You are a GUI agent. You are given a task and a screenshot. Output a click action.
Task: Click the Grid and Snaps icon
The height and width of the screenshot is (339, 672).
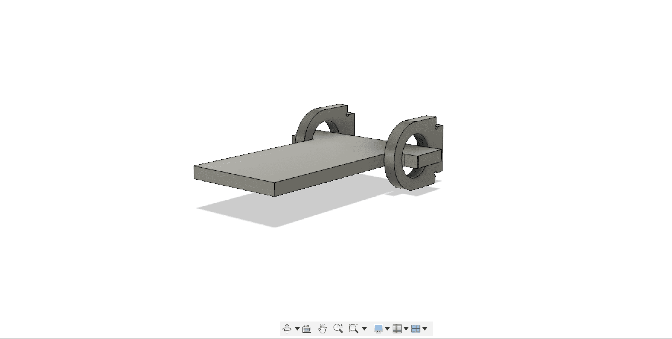pyautogui.click(x=397, y=328)
